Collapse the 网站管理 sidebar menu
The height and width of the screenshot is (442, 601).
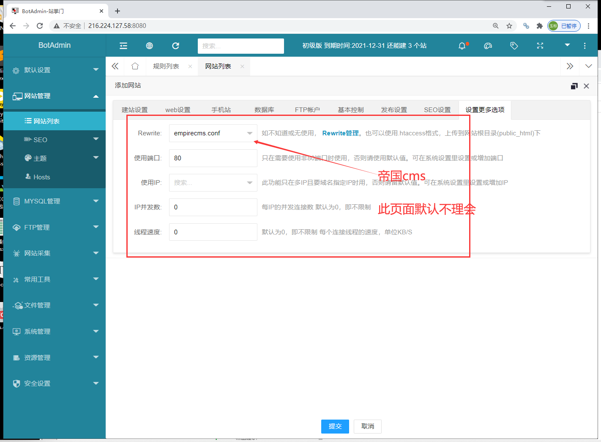click(55, 96)
